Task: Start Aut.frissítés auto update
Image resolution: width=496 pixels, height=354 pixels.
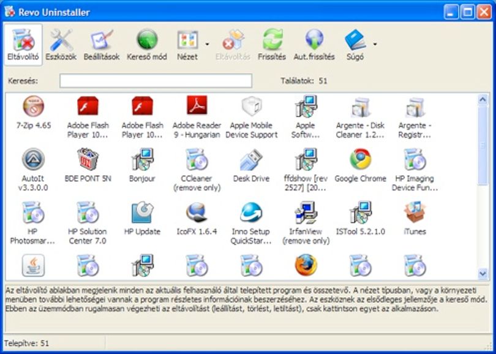Action: (x=314, y=45)
